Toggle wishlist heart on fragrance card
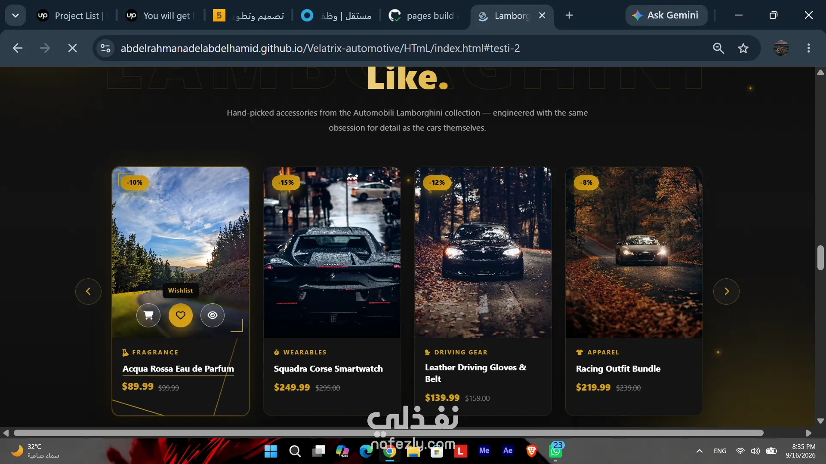This screenshot has width=826, height=464. point(181,315)
